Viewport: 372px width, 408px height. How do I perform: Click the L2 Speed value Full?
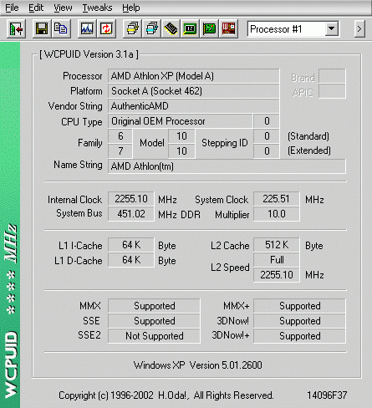click(x=277, y=260)
